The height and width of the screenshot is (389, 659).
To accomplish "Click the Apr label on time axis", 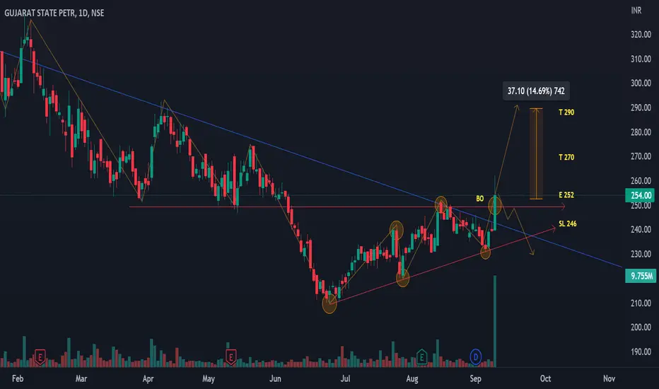I will click(148, 378).
